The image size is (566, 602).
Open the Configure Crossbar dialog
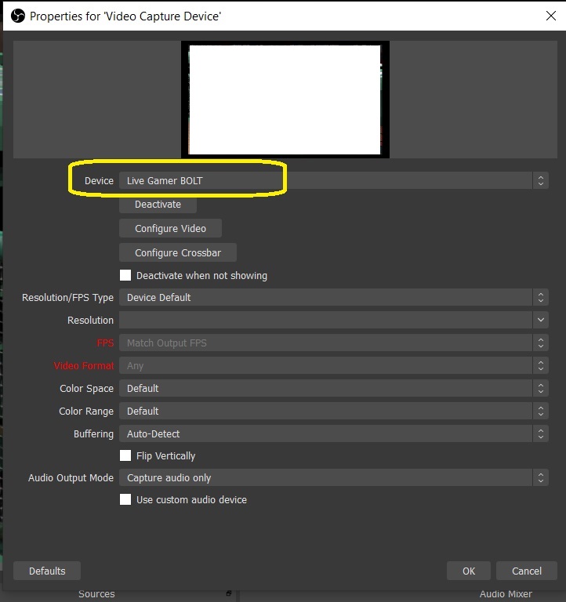[178, 252]
